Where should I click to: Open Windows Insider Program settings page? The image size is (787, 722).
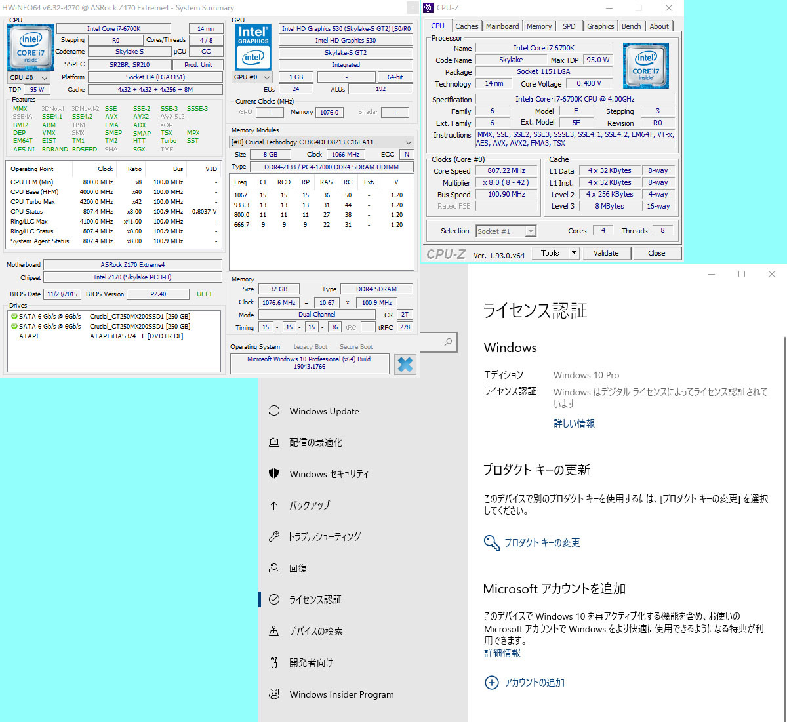(363, 694)
